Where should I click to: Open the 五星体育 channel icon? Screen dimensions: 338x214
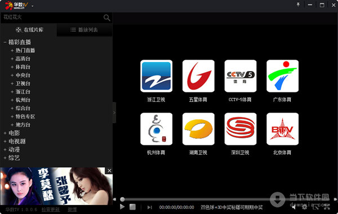pyautogui.click(x=198, y=76)
